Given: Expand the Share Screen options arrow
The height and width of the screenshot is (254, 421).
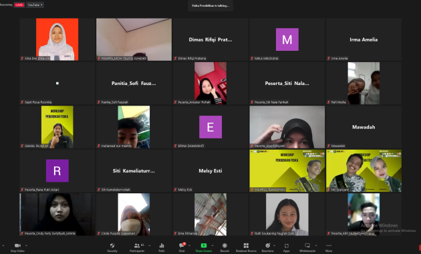Looking at the screenshot, I should (213, 245).
